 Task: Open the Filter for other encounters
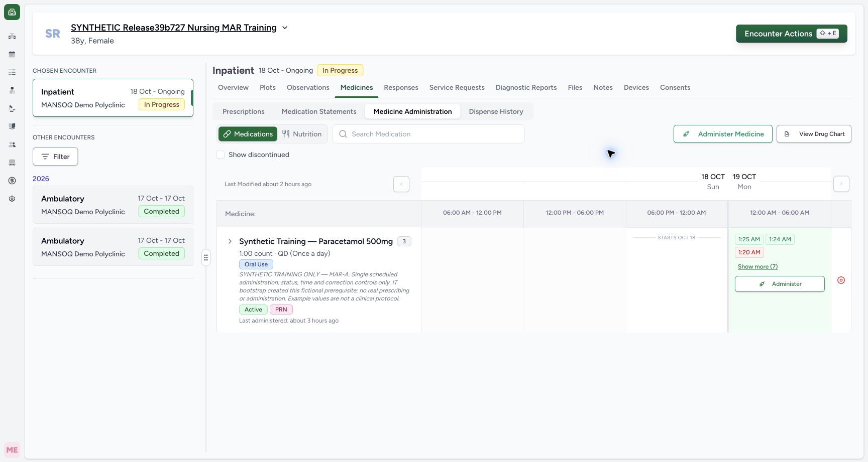pos(55,157)
